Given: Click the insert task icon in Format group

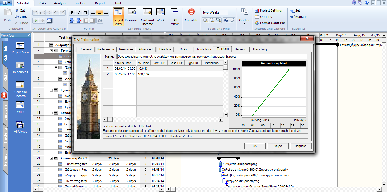Looking at the screenshot, I should 72,20.
